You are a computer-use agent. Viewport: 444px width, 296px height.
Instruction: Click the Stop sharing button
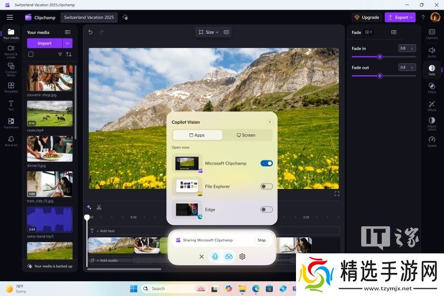[x=261, y=240]
